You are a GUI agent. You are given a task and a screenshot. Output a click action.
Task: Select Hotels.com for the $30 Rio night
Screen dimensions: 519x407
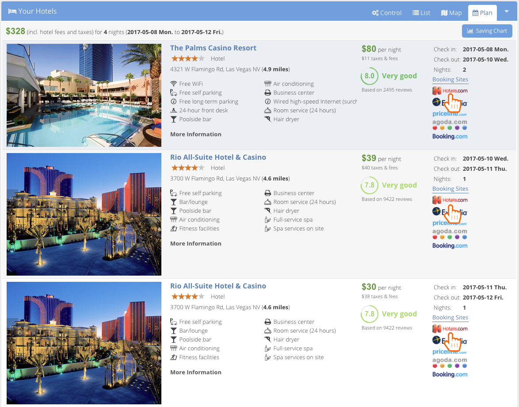click(x=450, y=329)
